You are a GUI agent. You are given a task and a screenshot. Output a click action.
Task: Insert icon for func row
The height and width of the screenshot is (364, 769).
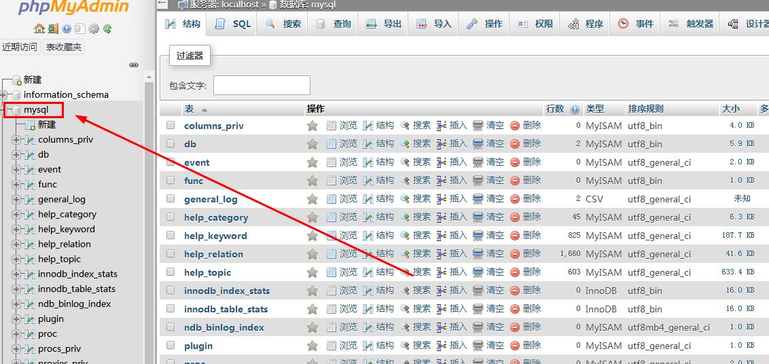click(442, 180)
